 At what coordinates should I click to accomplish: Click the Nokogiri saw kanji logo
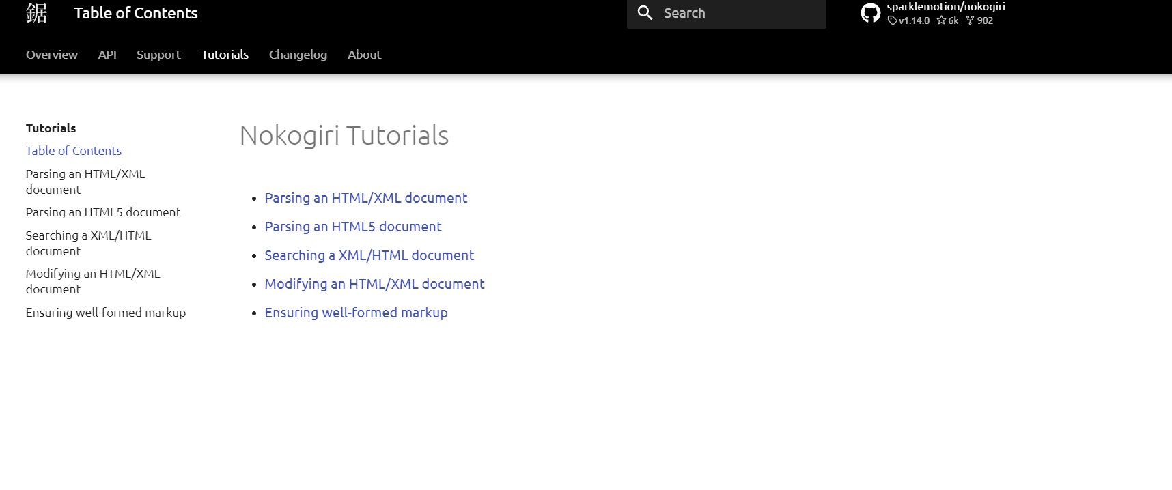point(37,13)
